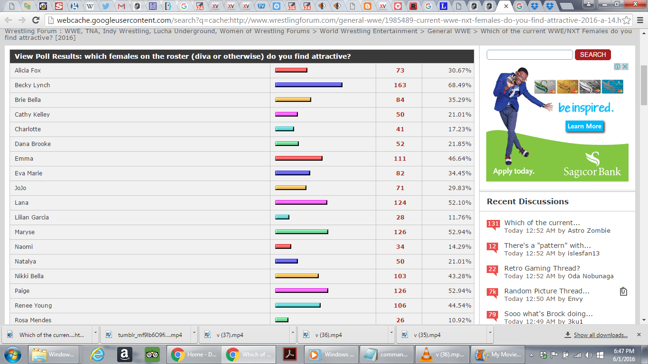Viewport: 648px width, 364px height.
Task: Open the 'Retro Gaming Thread?' discussion
Action: click(x=542, y=268)
